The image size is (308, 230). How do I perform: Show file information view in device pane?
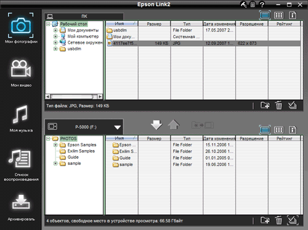[293, 130]
